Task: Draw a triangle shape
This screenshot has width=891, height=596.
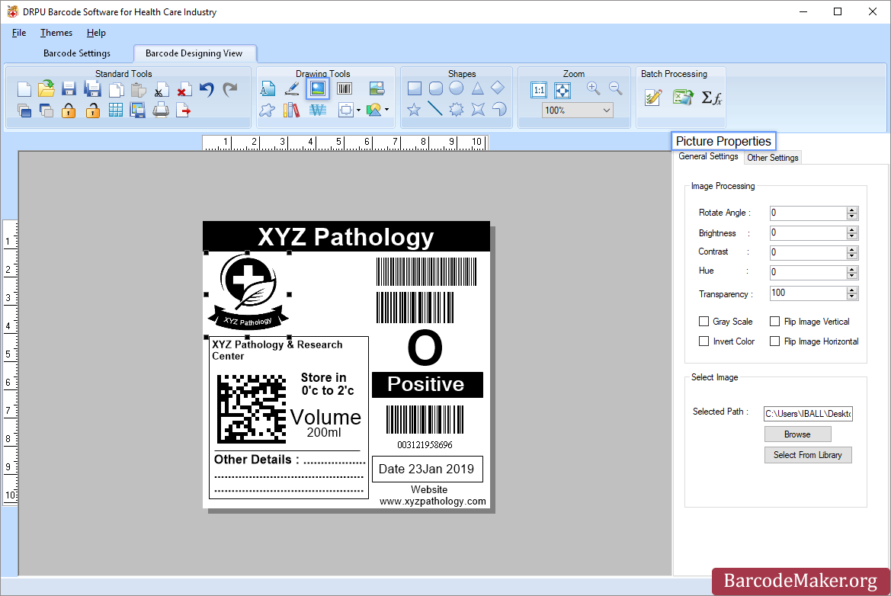Action: coord(477,88)
